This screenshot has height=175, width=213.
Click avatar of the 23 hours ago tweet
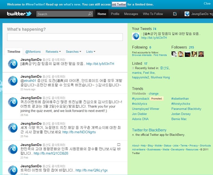click(13, 81)
